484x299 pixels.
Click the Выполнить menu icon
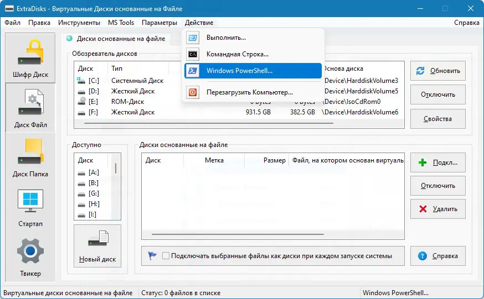[x=193, y=38]
